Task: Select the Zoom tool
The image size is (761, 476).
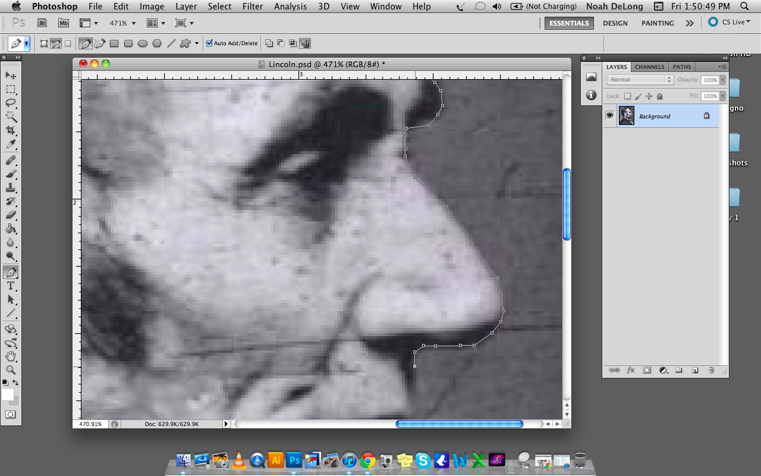Action: tap(11, 371)
